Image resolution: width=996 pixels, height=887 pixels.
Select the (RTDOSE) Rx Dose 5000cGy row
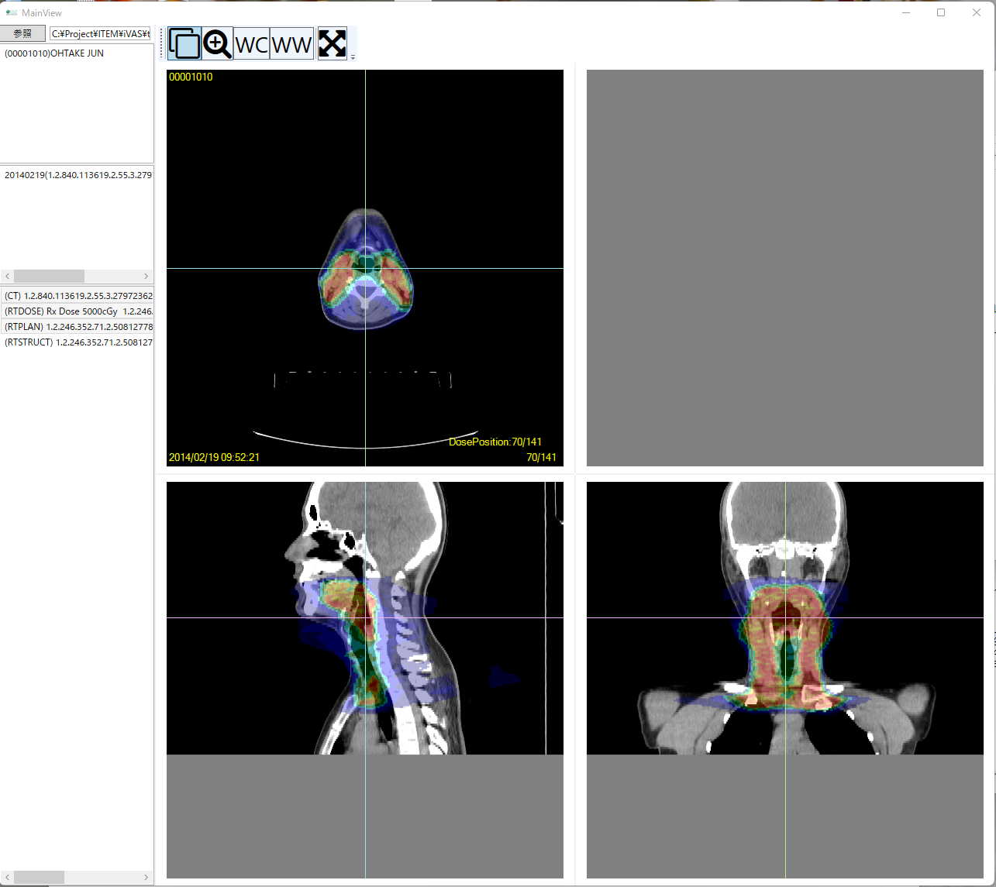pyautogui.click(x=78, y=311)
